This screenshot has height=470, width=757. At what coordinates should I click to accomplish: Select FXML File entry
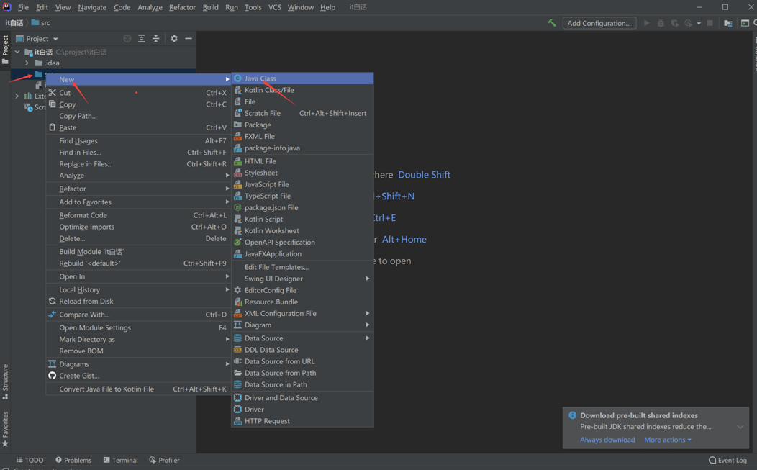point(303,136)
